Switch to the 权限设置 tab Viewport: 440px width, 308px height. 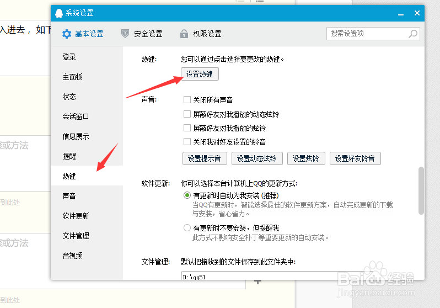[201, 34]
